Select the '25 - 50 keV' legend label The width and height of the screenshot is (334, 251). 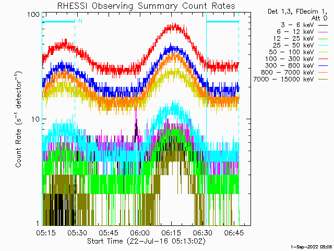[293, 45]
